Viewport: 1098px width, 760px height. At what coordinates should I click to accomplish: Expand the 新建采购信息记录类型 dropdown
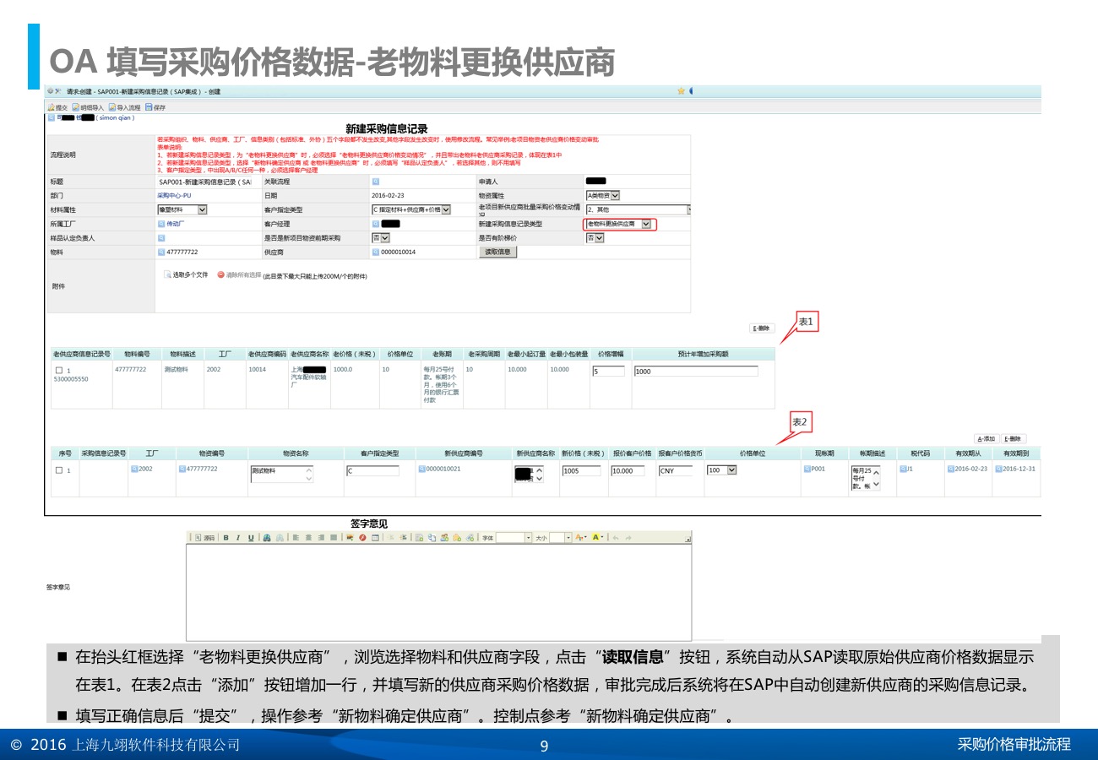pos(645,224)
